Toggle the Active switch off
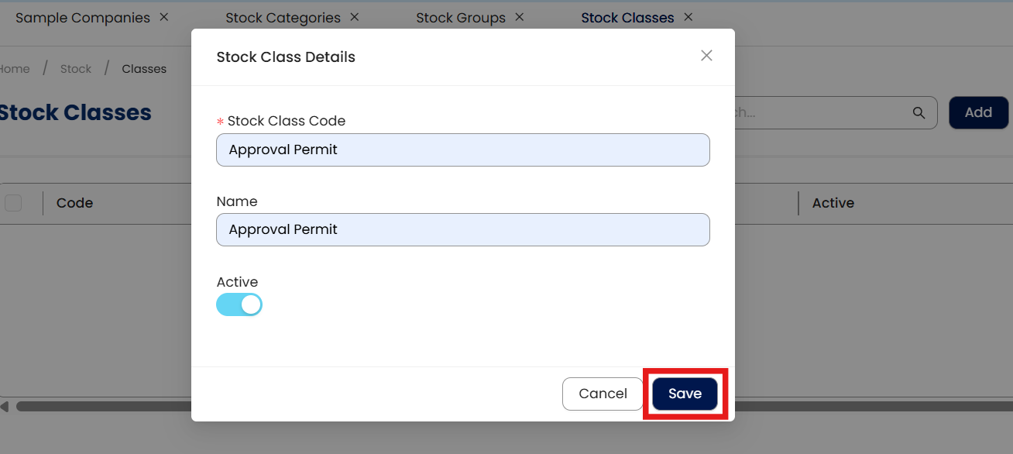The height and width of the screenshot is (454, 1013). 239,304
